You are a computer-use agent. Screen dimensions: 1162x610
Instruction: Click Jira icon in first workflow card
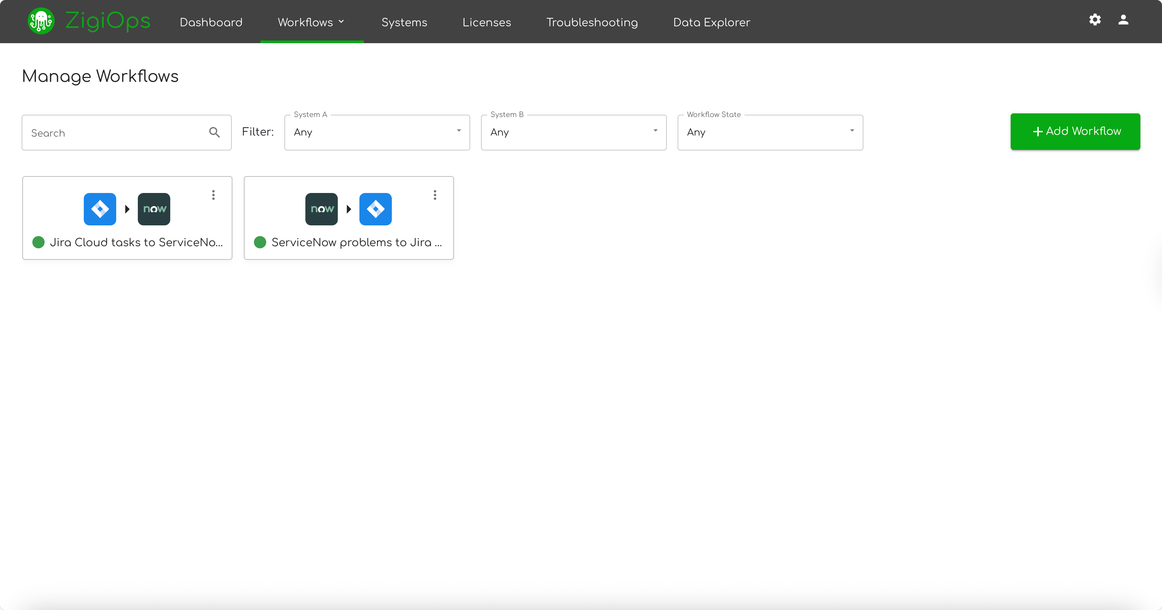(100, 209)
